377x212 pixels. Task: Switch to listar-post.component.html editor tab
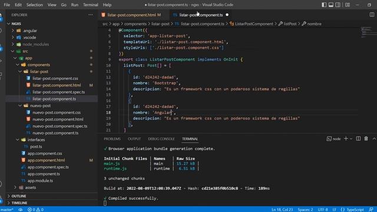134,15
